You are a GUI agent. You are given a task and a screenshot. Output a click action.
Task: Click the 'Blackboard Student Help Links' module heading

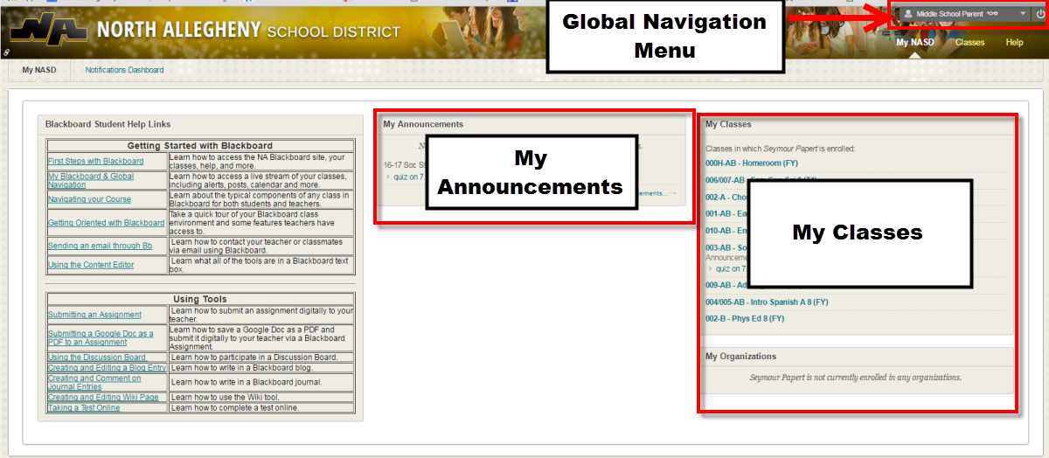(x=108, y=124)
